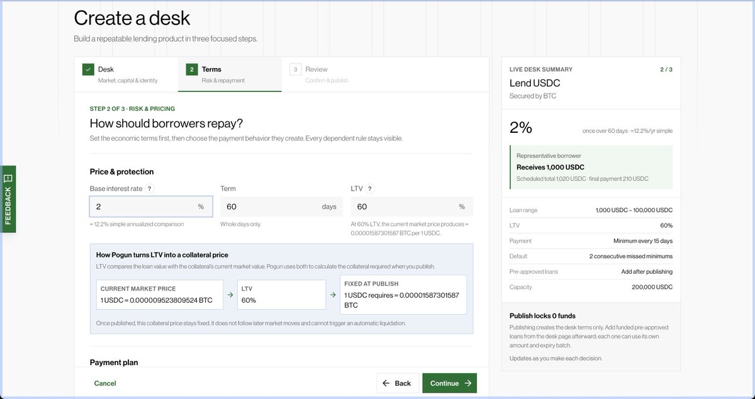This screenshot has width=755, height=399.
Task: Click the payment value 'Minimum every 15 days'
Action: (x=643, y=241)
